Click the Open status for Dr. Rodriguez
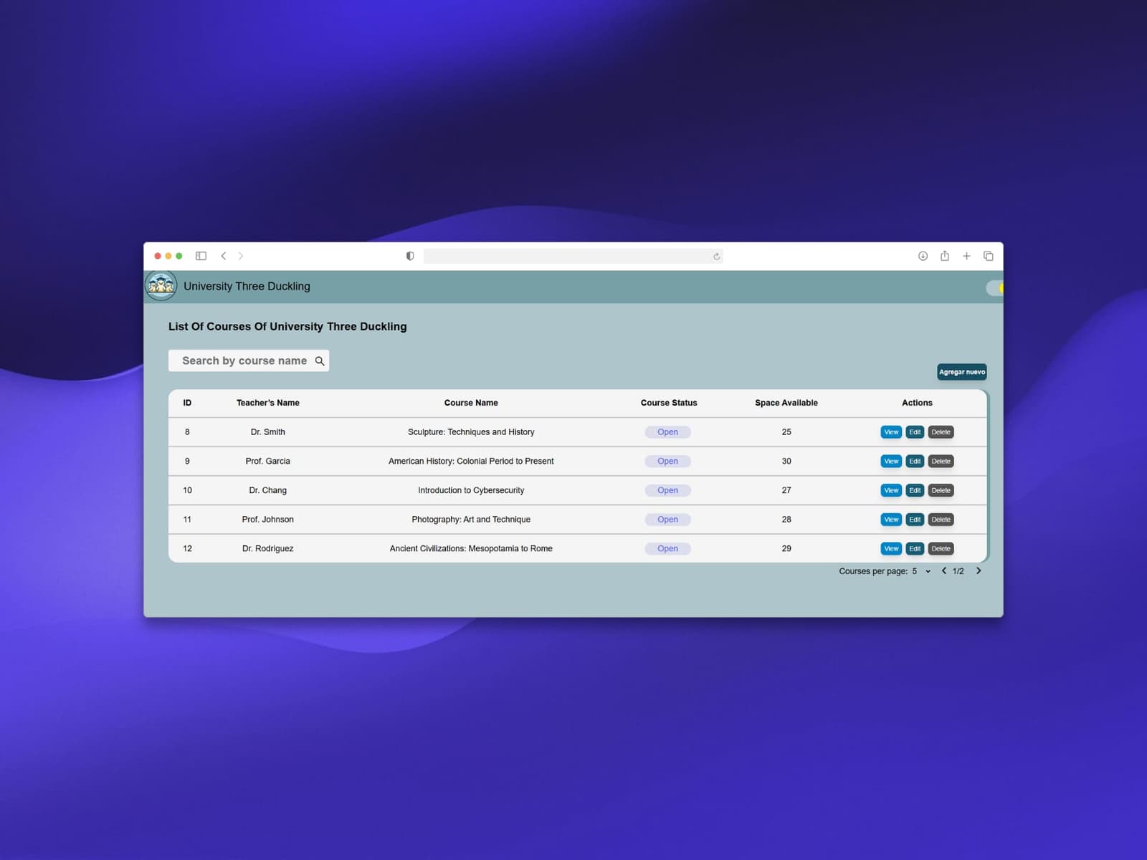 pyautogui.click(x=667, y=549)
